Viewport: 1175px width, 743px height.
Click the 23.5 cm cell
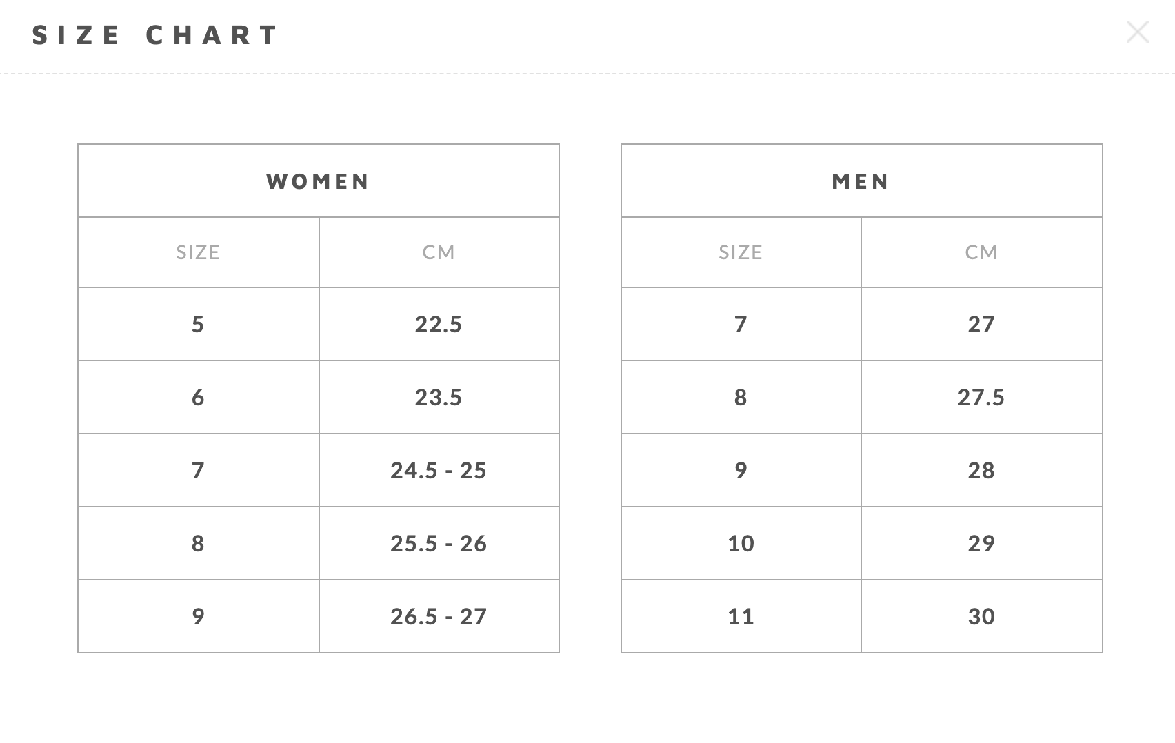(439, 397)
